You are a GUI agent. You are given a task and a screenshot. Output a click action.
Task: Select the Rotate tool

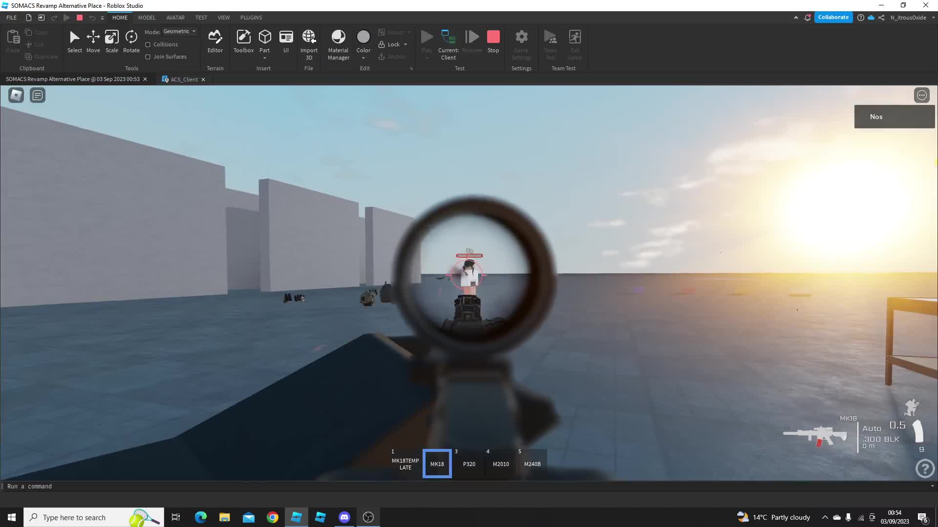pyautogui.click(x=131, y=41)
